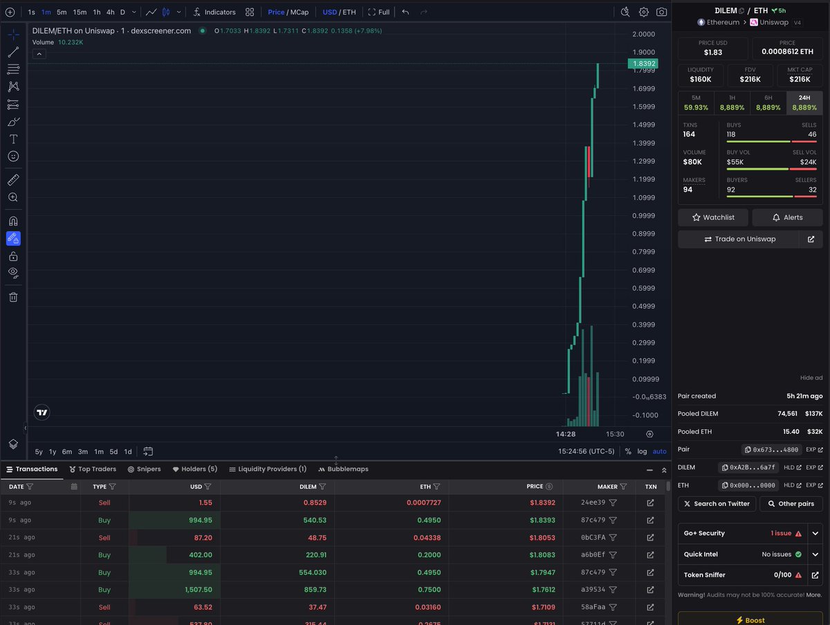The height and width of the screenshot is (625, 830).
Task: Open the object tree layers icon
Action: pos(13,444)
